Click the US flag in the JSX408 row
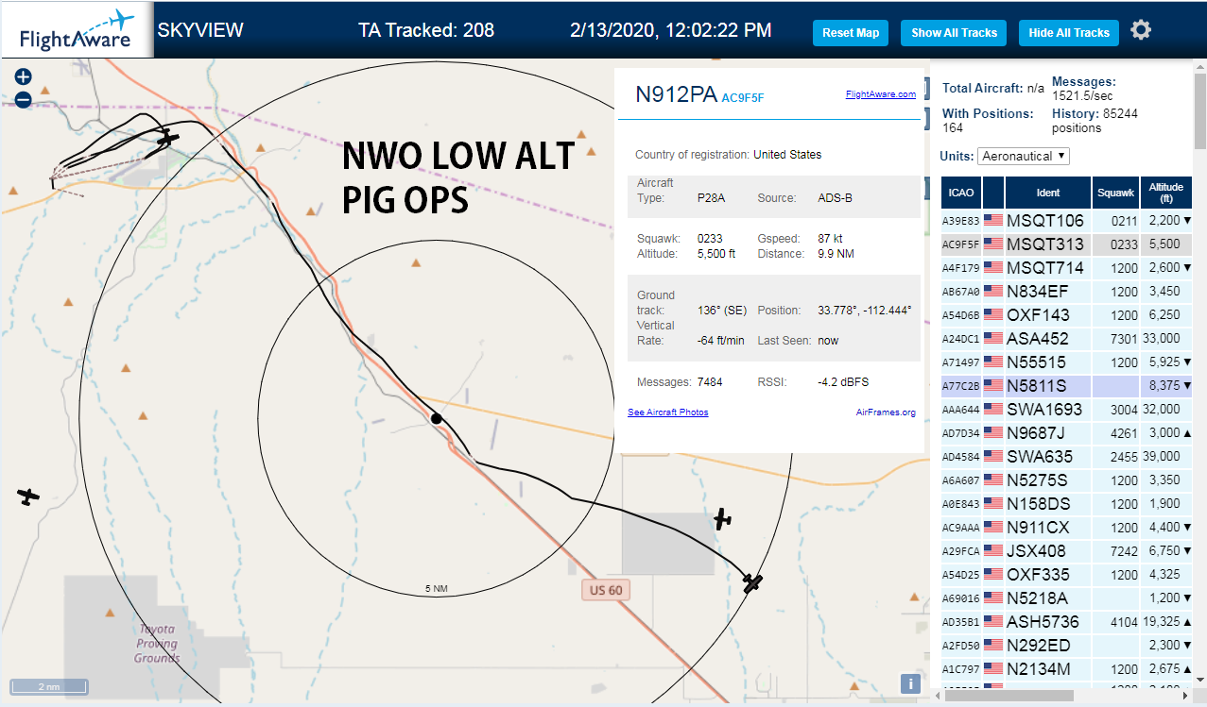This screenshot has width=1207, height=707. point(993,550)
